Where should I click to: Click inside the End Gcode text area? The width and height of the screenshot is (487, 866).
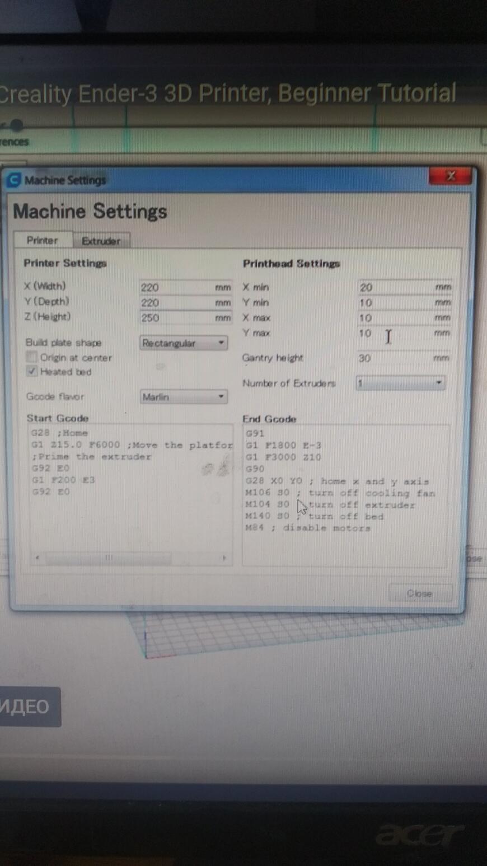click(x=345, y=495)
